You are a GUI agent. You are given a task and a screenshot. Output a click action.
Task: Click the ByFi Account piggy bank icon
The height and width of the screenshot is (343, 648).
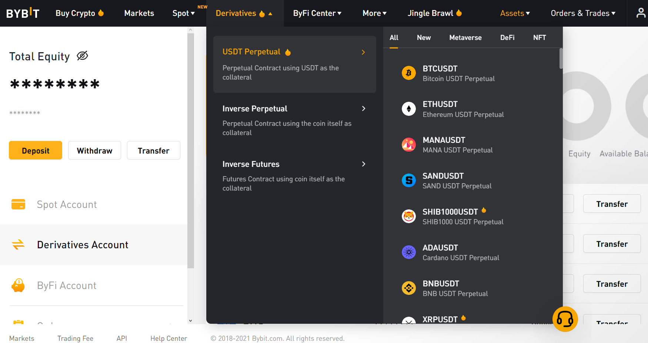tap(18, 285)
